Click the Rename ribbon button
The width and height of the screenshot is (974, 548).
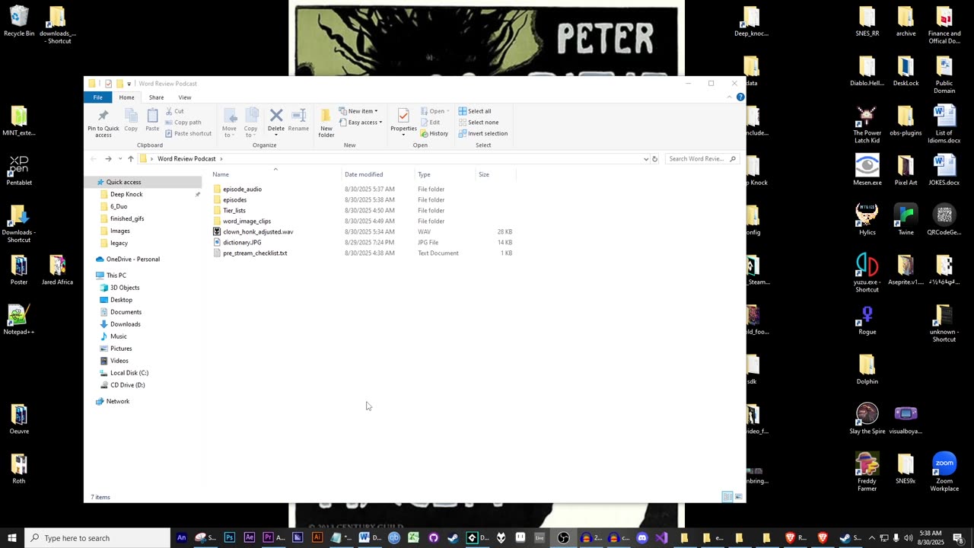click(x=298, y=119)
